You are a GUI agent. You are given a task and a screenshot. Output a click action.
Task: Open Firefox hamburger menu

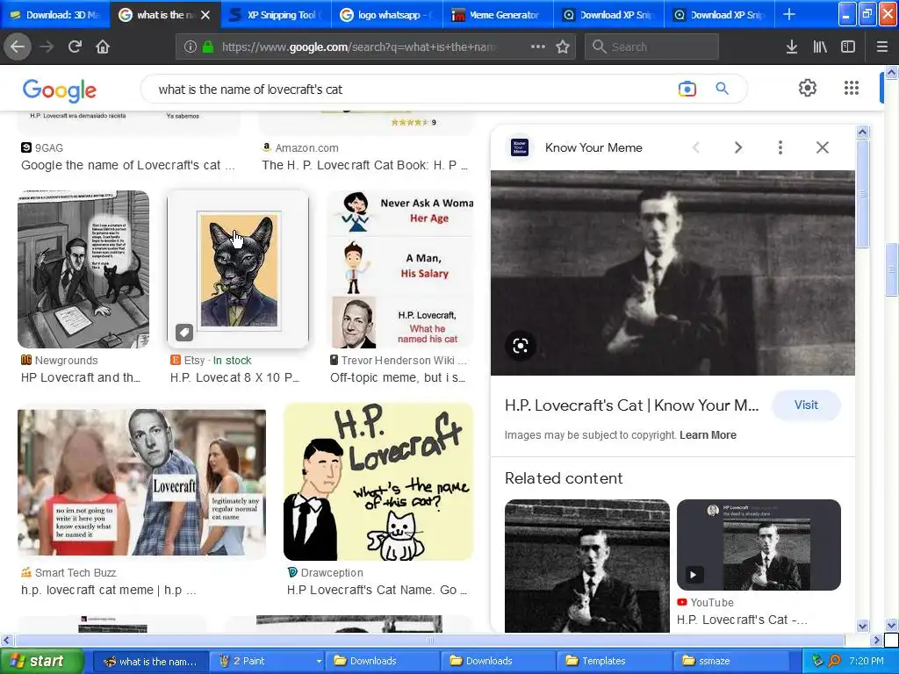881,47
